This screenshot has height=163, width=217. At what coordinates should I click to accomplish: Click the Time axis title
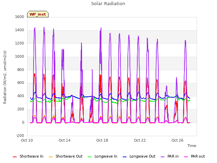pyautogui.click(x=192, y=146)
